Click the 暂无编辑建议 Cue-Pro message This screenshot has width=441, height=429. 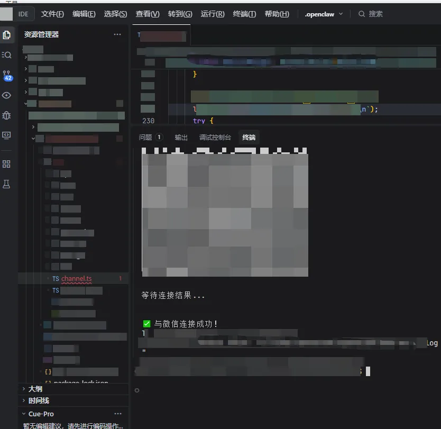point(73,425)
